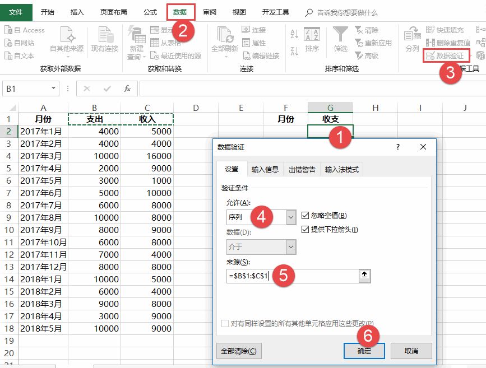Open the 输入信息 dialog tab
Screen dimensions: 486x368
(265, 170)
